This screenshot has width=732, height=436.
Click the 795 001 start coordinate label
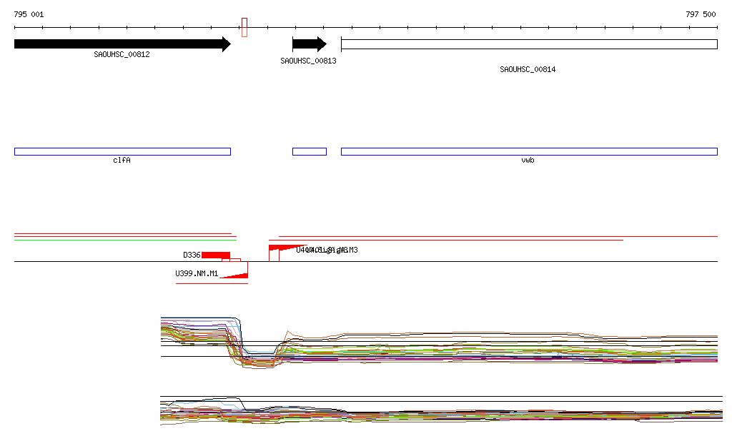click(29, 14)
